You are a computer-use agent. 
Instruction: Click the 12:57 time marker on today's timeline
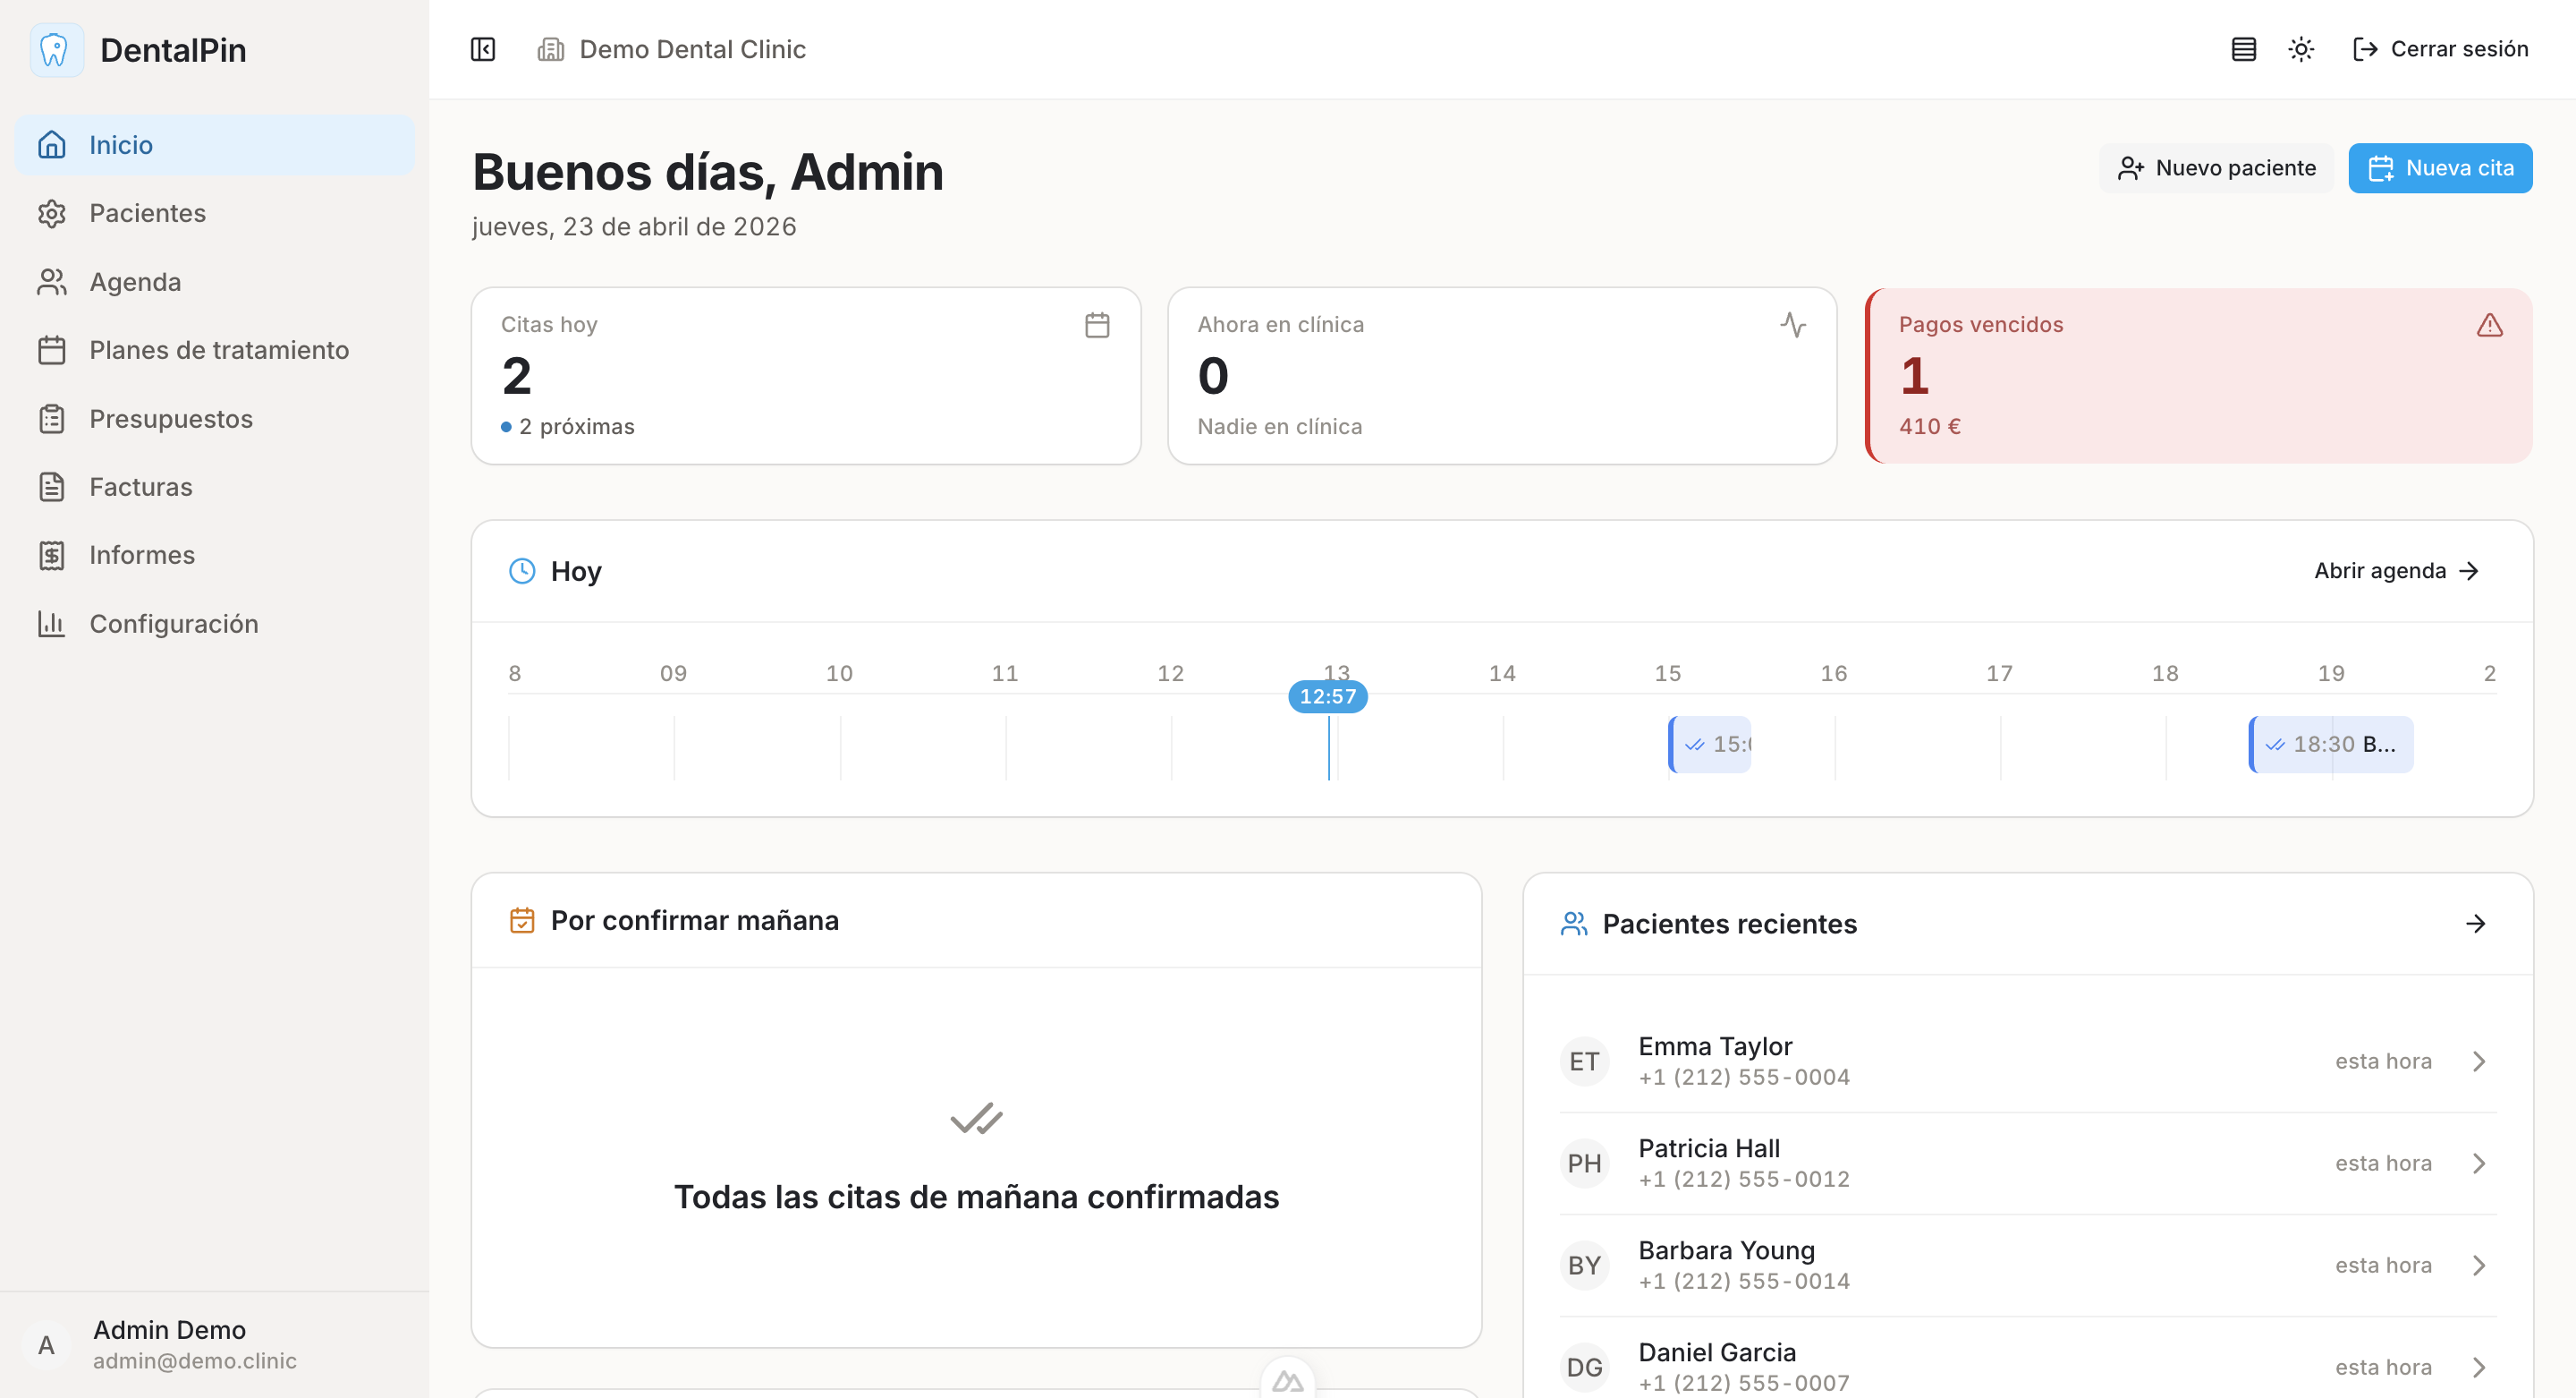tap(1328, 696)
